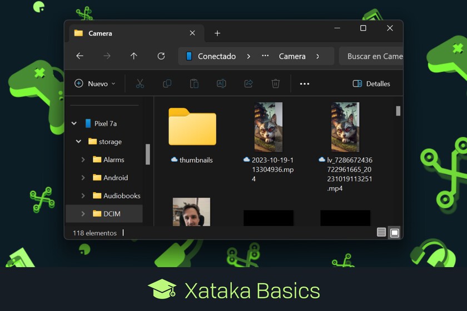The image size is (467, 311).
Task: Open the three-dots more options menu
Action: pos(304,84)
